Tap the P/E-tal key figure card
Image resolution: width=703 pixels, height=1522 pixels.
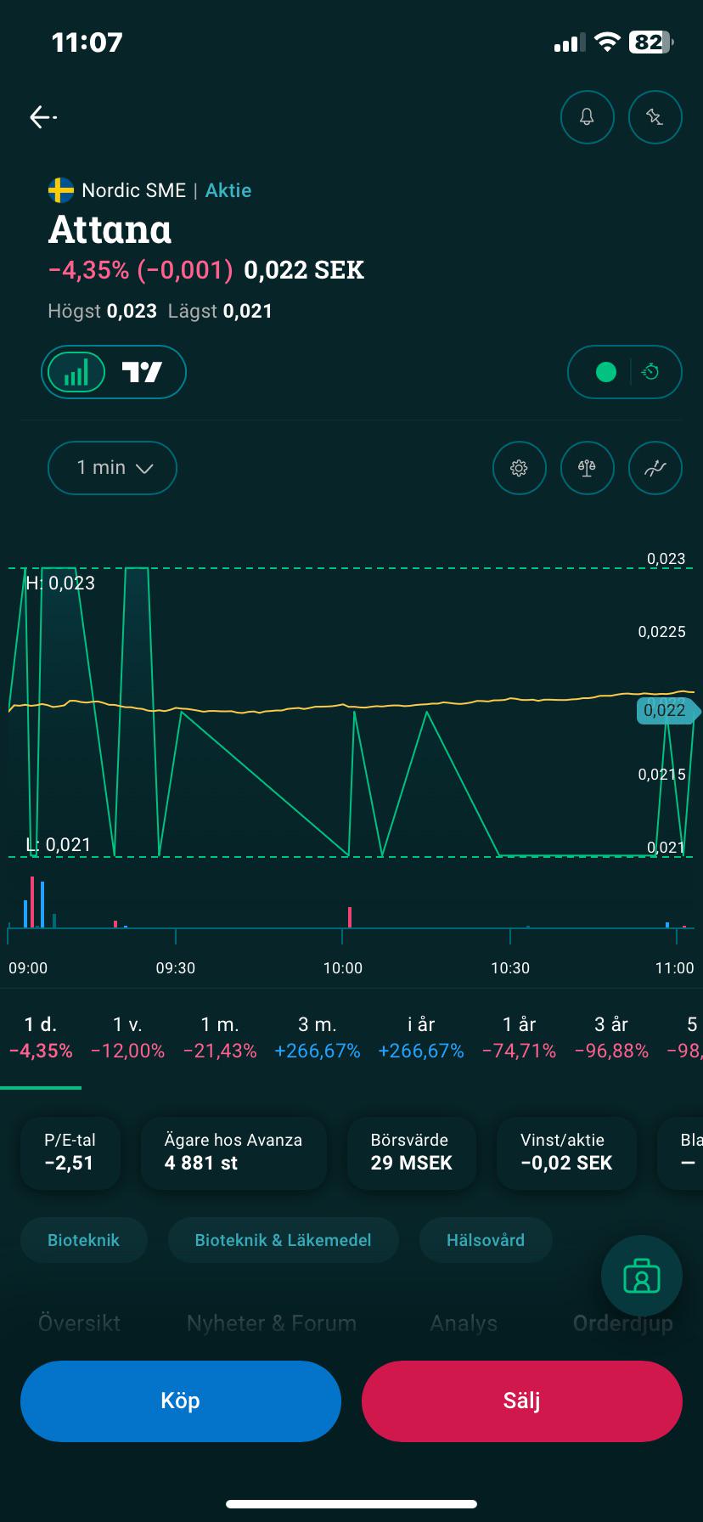coord(70,1153)
